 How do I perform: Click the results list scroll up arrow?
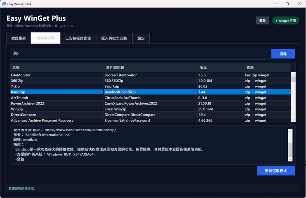pos(293,74)
